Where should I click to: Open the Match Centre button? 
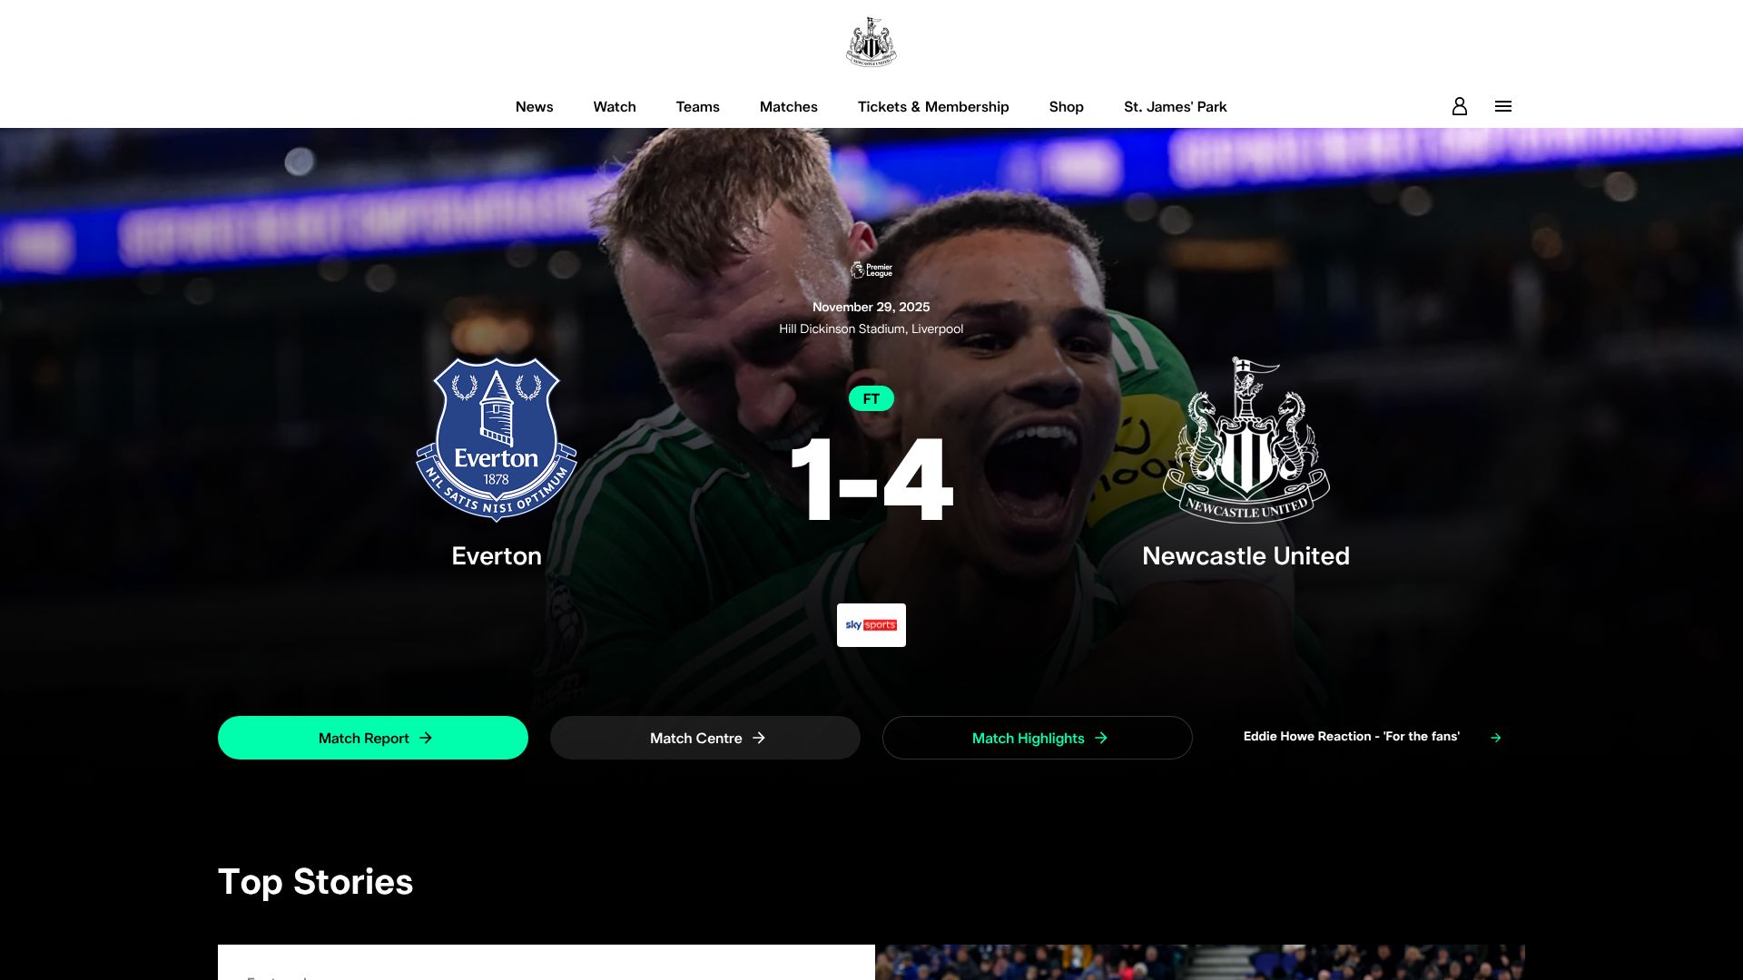[x=705, y=738]
